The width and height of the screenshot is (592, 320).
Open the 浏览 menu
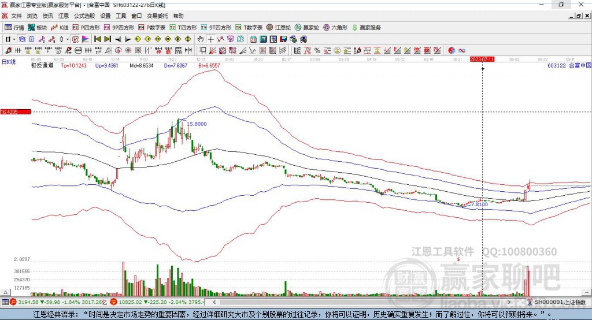click(32, 16)
